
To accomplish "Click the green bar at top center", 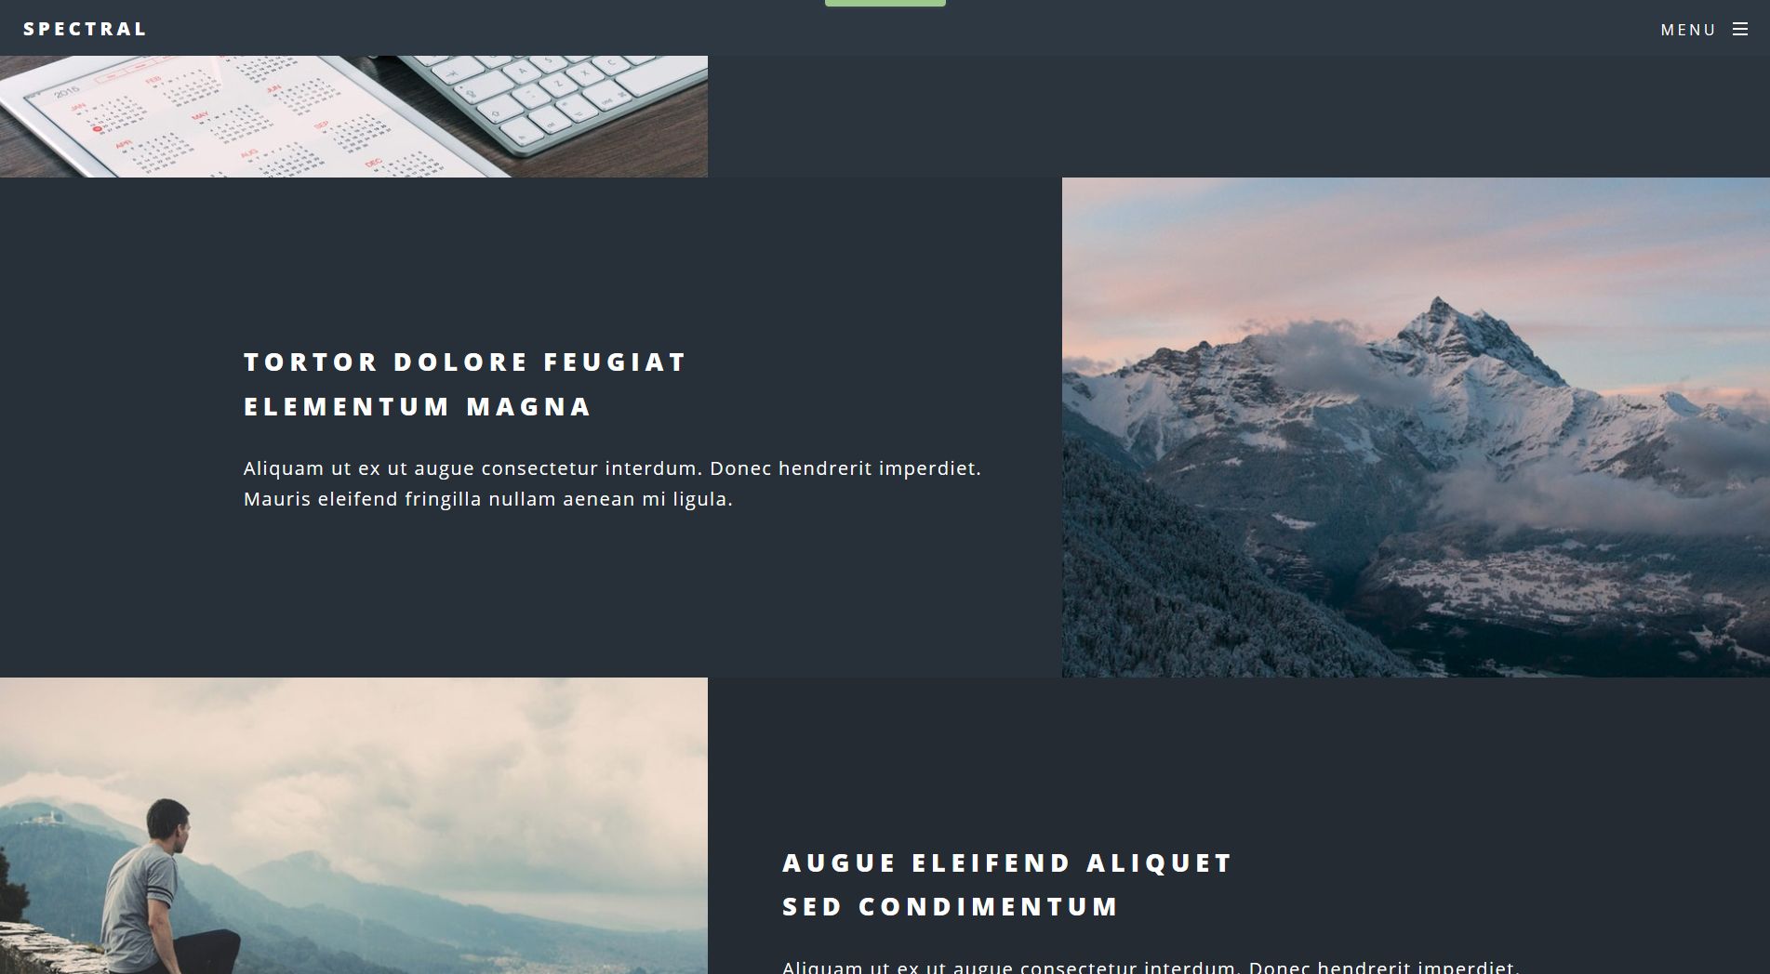I will click(885, 3).
